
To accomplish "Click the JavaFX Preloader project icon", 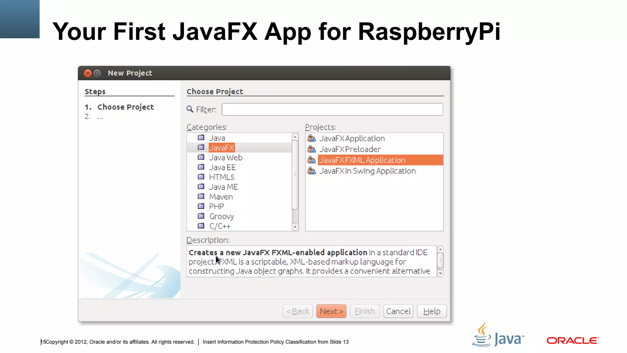I will [x=312, y=149].
